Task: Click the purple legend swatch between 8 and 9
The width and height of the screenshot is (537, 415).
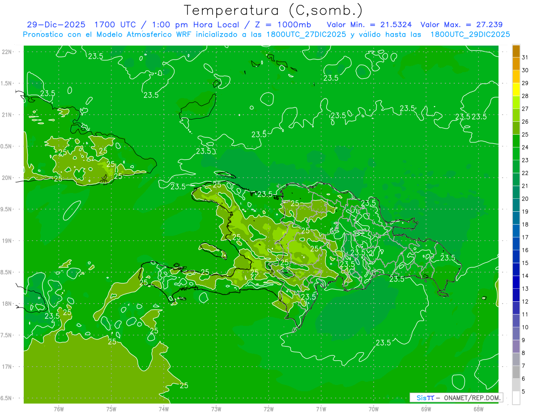Action: [516, 347]
